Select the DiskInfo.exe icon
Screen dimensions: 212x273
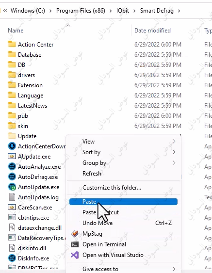(12, 258)
